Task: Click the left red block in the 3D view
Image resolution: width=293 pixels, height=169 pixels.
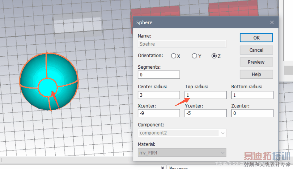Action: [155, 11]
